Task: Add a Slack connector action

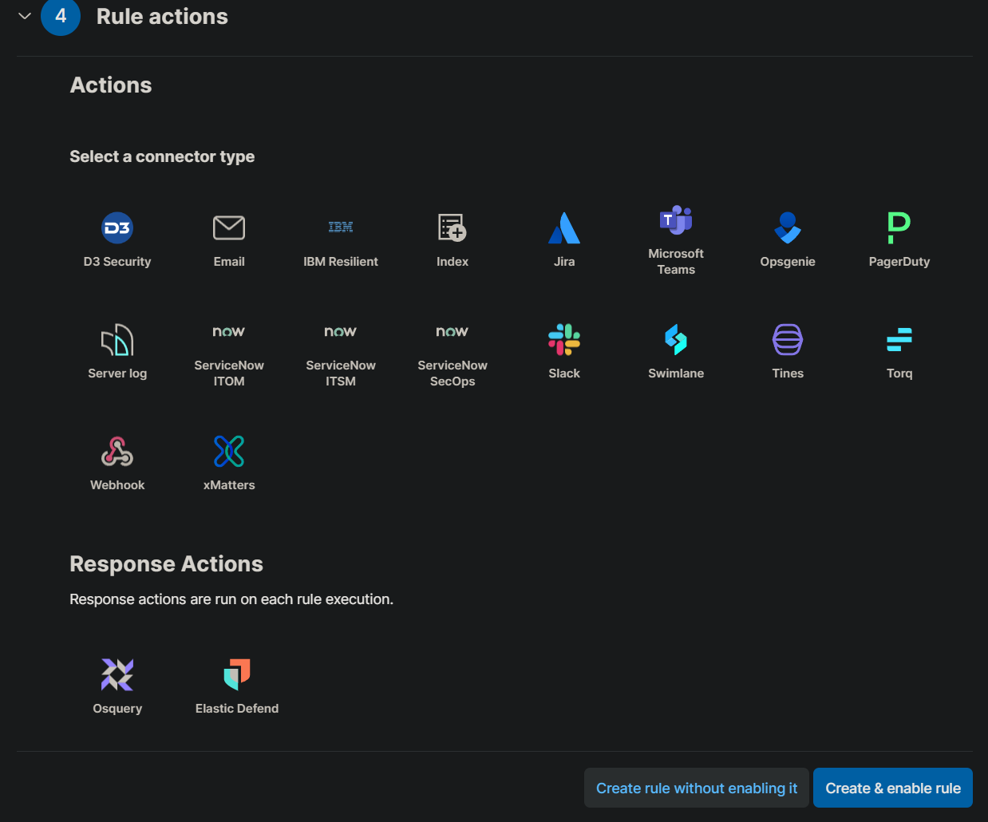Action: pos(564,351)
